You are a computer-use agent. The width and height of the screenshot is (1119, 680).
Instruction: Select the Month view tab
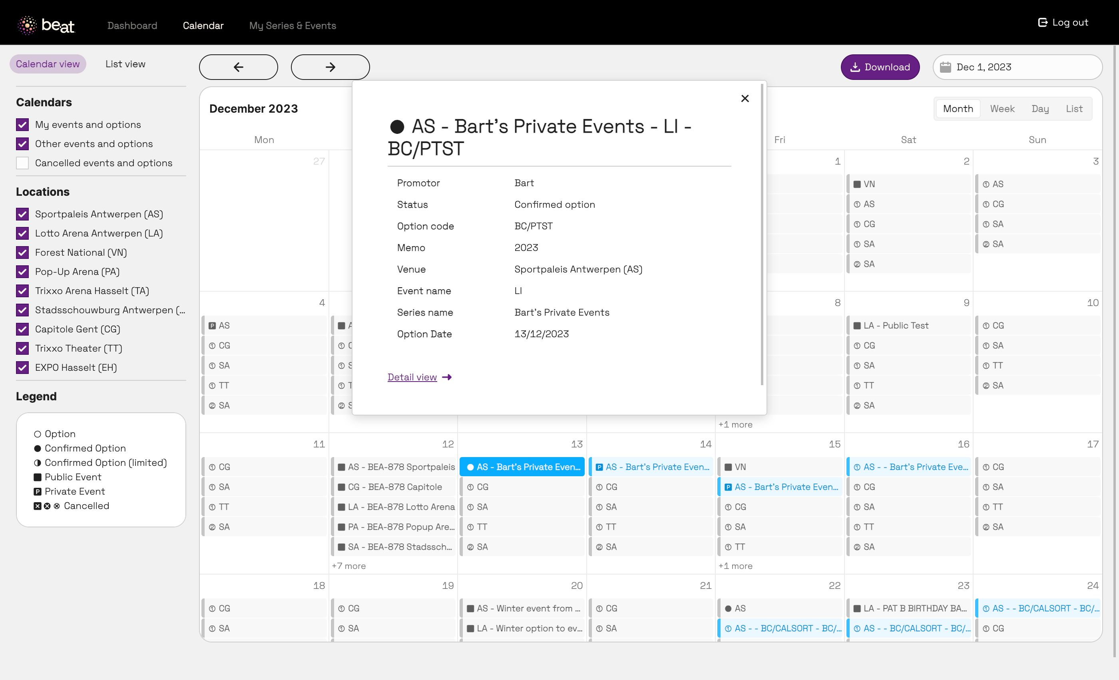point(958,109)
